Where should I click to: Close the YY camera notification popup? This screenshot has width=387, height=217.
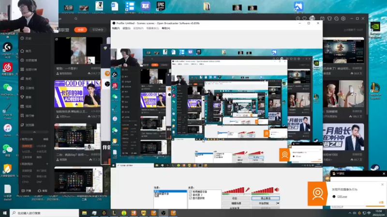[x=382, y=184]
